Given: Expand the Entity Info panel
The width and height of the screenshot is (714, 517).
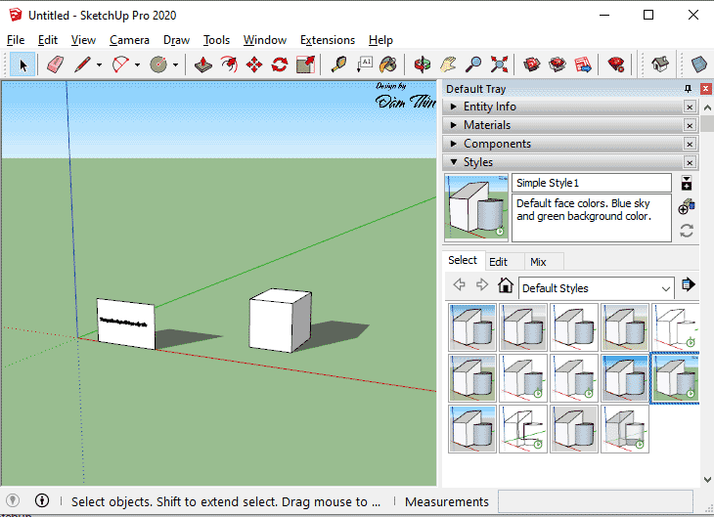Looking at the screenshot, I should [454, 107].
